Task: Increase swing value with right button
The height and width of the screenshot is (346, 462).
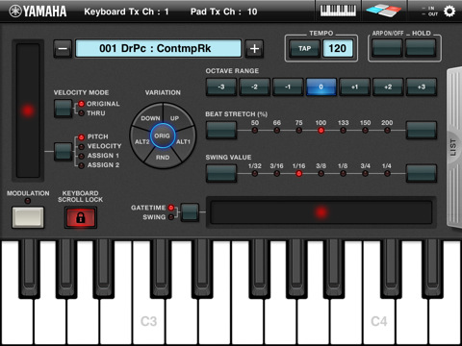Action: tap(422, 173)
